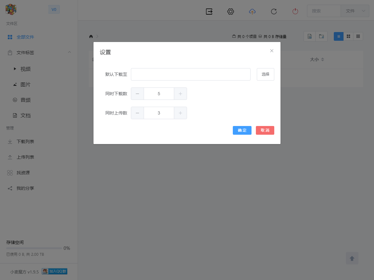Click the exit/transfer arrow icon in toolbar
The width and height of the screenshot is (374, 280).
coord(209,11)
